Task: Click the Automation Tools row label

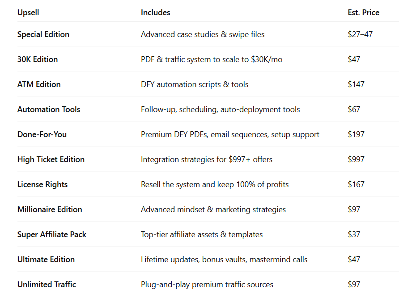Action: point(49,109)
